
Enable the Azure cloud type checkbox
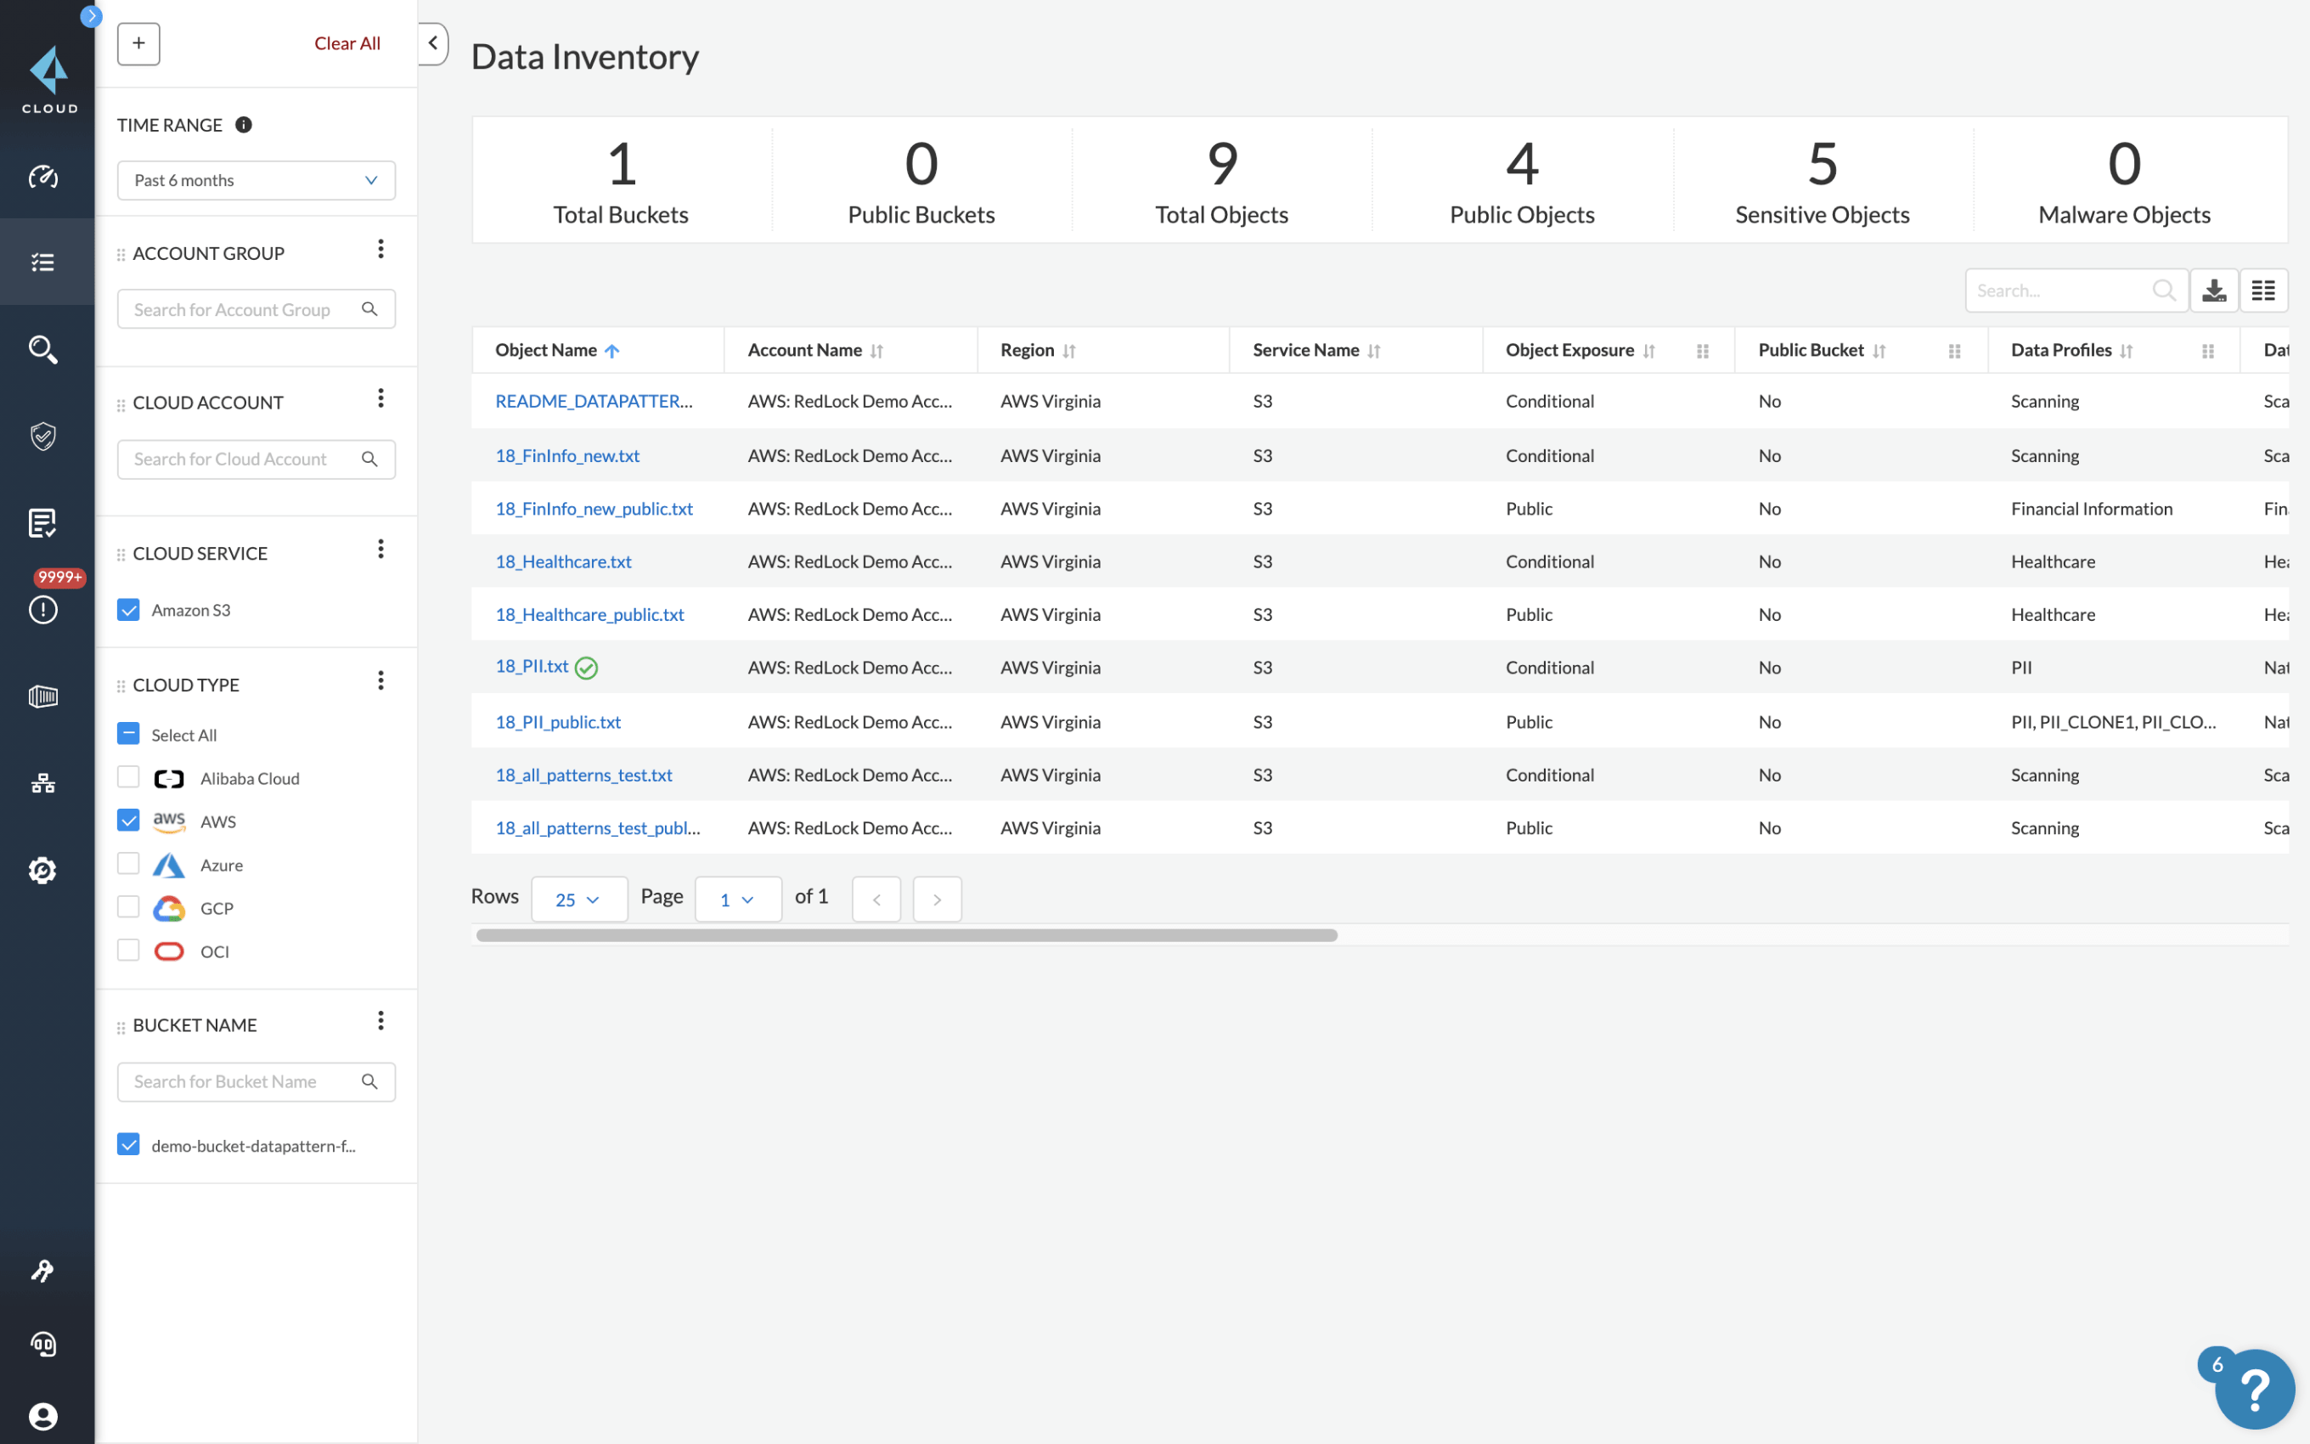(128, 863)
